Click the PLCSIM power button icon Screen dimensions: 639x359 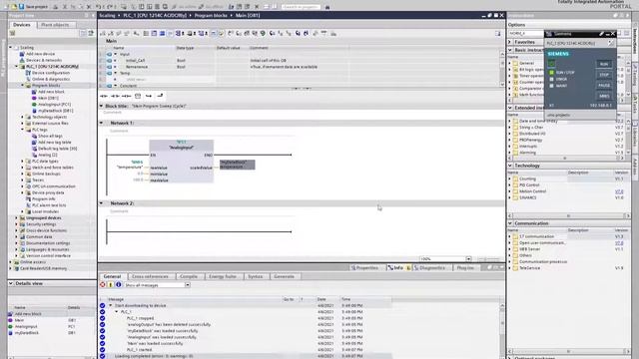click(x=551, y=64)
